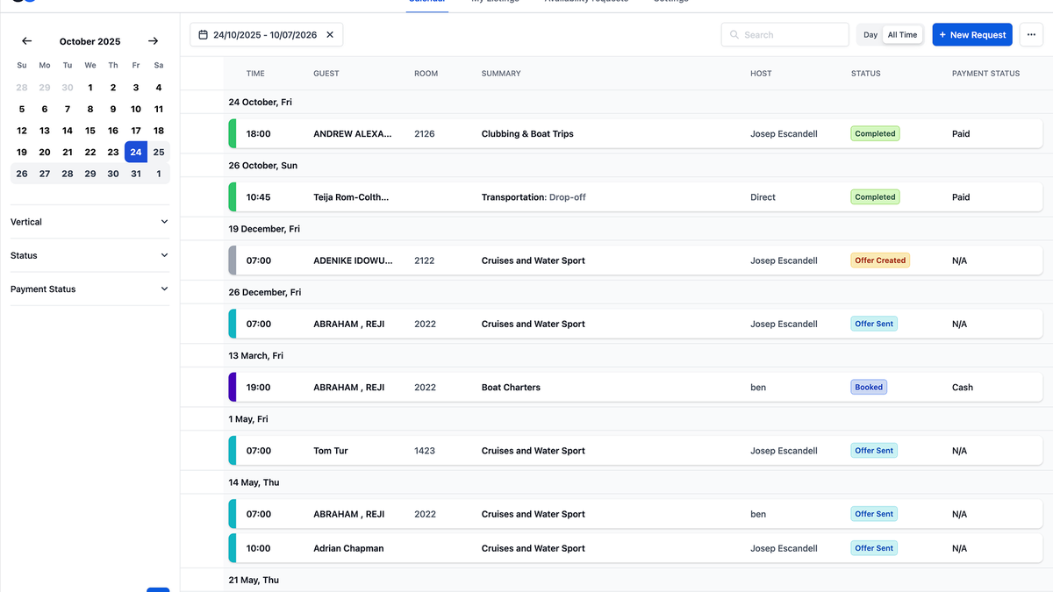Image resolution: width=1053 pixels, height=592 pixels.
Task: Go to previous month in calendar
Action: [26, 41]
